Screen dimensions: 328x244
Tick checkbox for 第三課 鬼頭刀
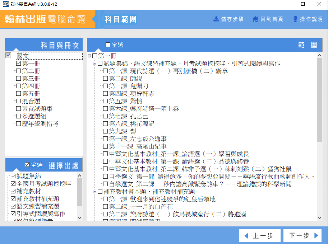(105, 86)
